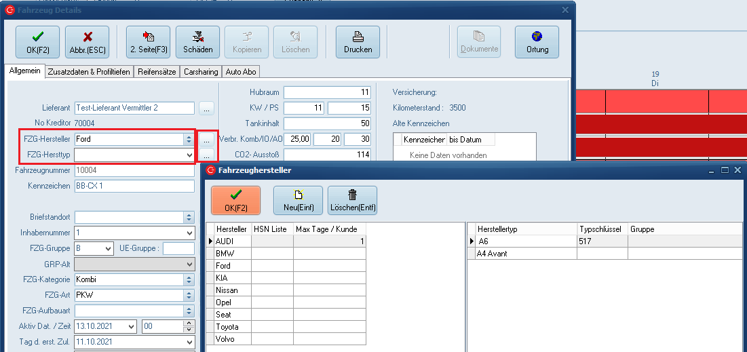747x352 pixels.
Task: Switch to Zusatzdaten & Profiltiefen tab
Action: click(90, 72)
